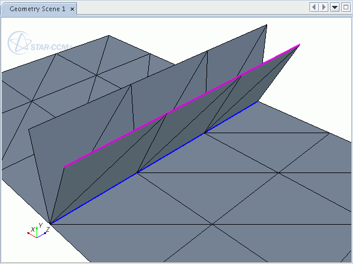
Task: Maximize the scene window
Action: coord(345,7)
